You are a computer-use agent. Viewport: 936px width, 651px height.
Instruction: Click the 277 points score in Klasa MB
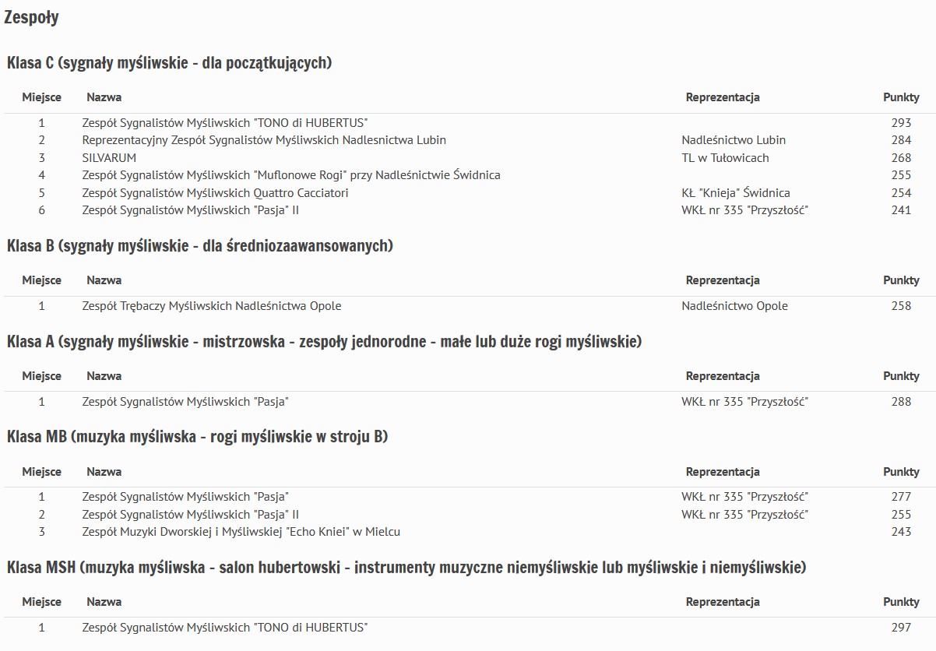pyautogui.click(x=901, y=497)
